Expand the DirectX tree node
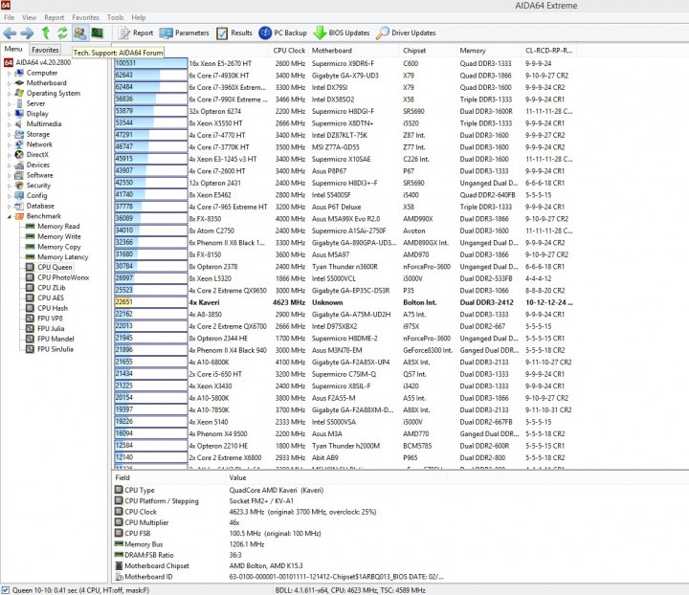The width and height of the screenshot is (689, 595). (9, 155)
